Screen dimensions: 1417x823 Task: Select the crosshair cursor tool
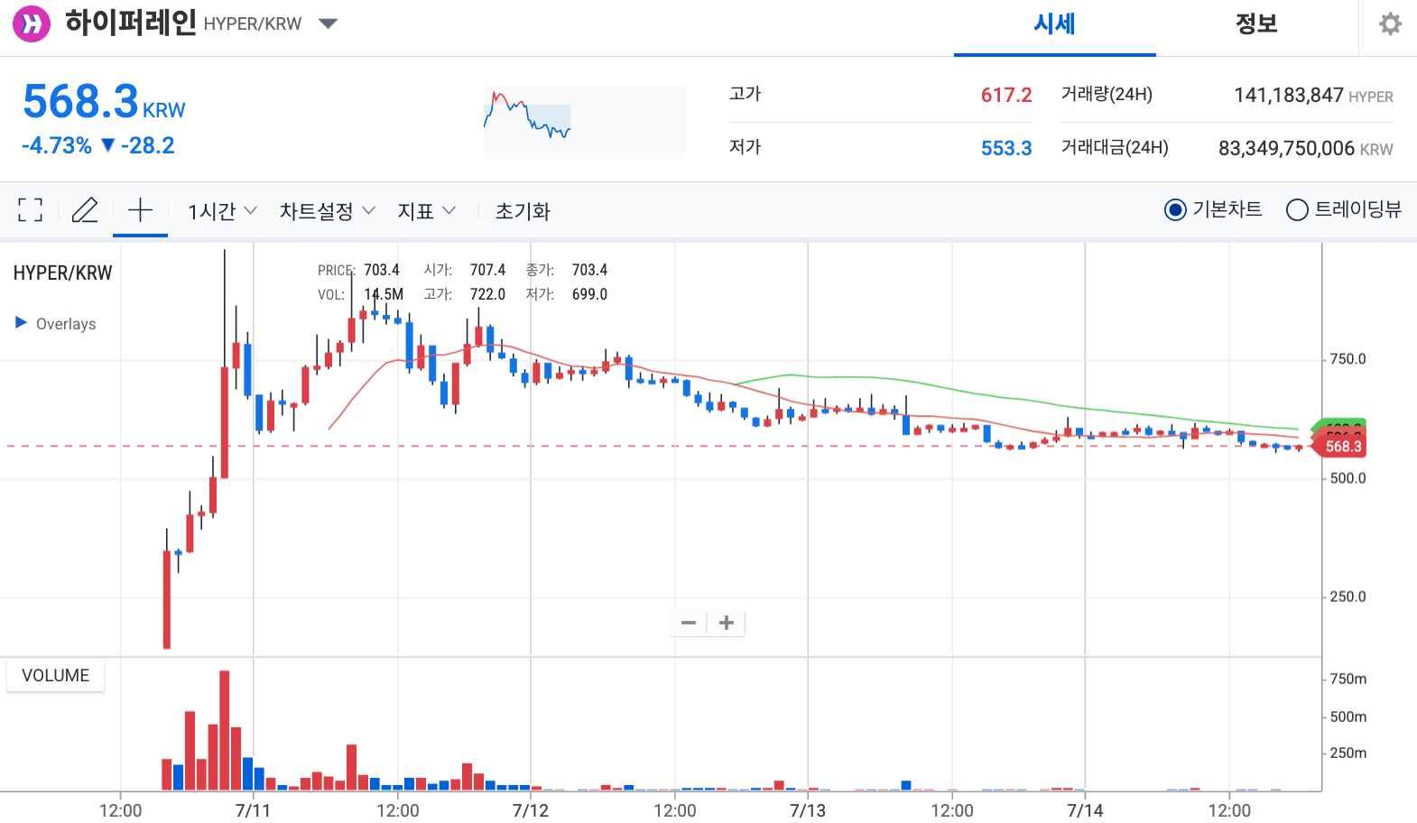click(x=140, y=210)
